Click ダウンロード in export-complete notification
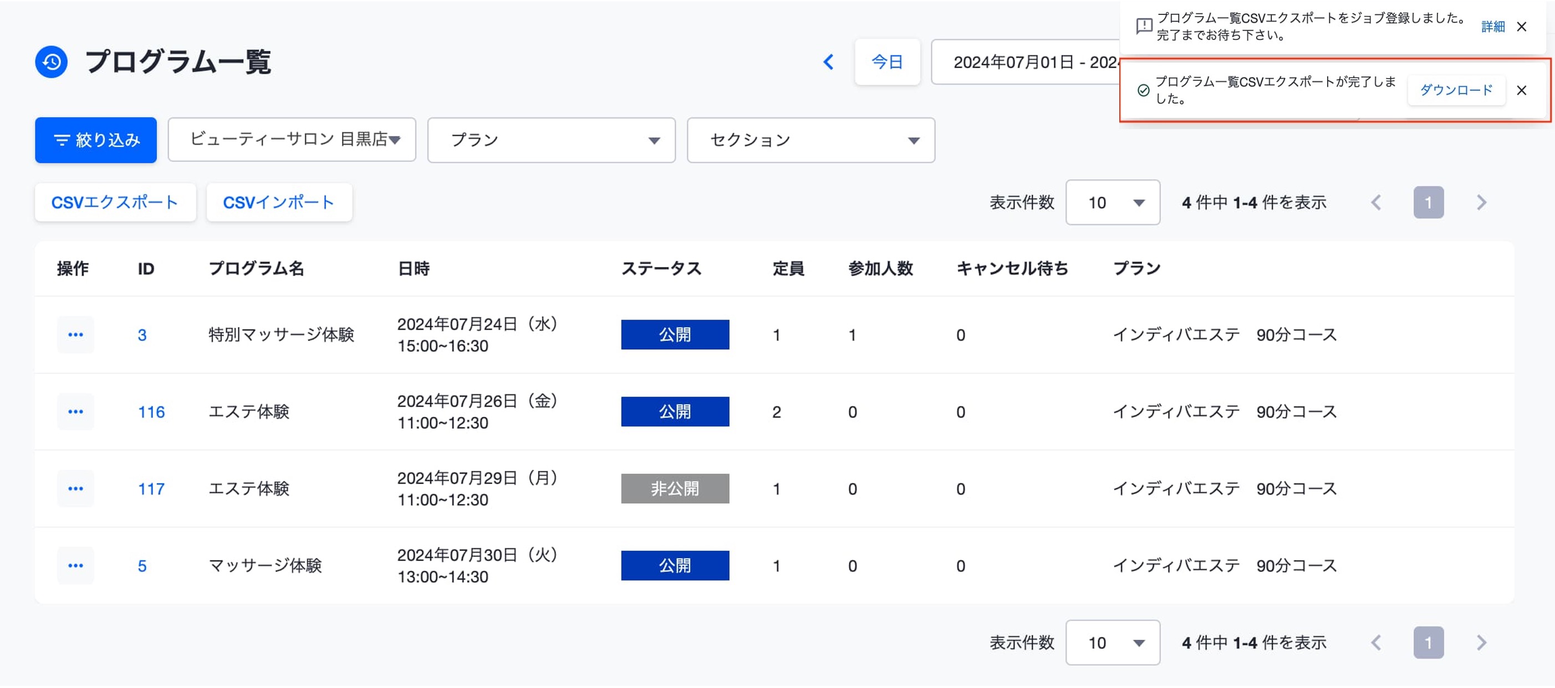The height and width of the screenshot is (688, 1555). pyautogui.click(x=1456, y=90)
